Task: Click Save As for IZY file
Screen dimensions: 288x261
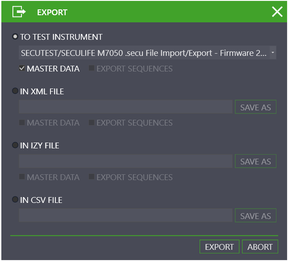Action: (255, 161)
